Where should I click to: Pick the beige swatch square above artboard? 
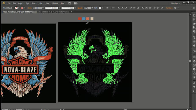[92, 19]
